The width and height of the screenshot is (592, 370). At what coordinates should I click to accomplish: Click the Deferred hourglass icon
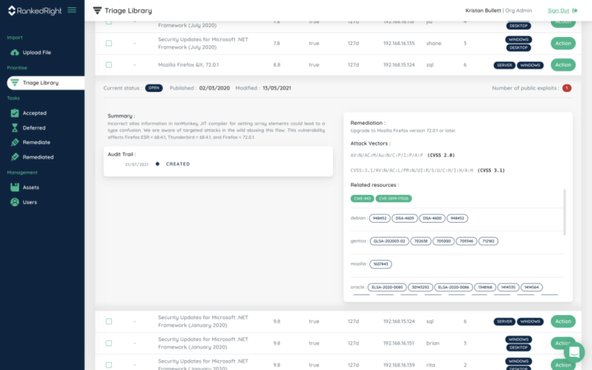[x=15, y=128]
